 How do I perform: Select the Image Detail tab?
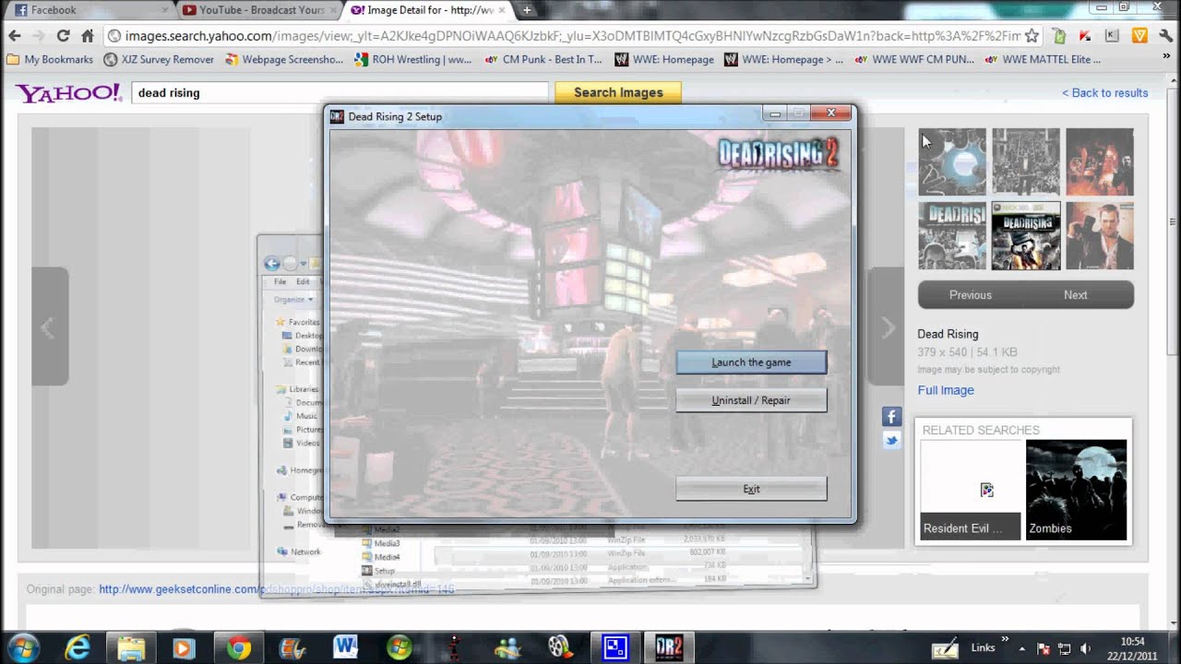[x=429, y=10]
